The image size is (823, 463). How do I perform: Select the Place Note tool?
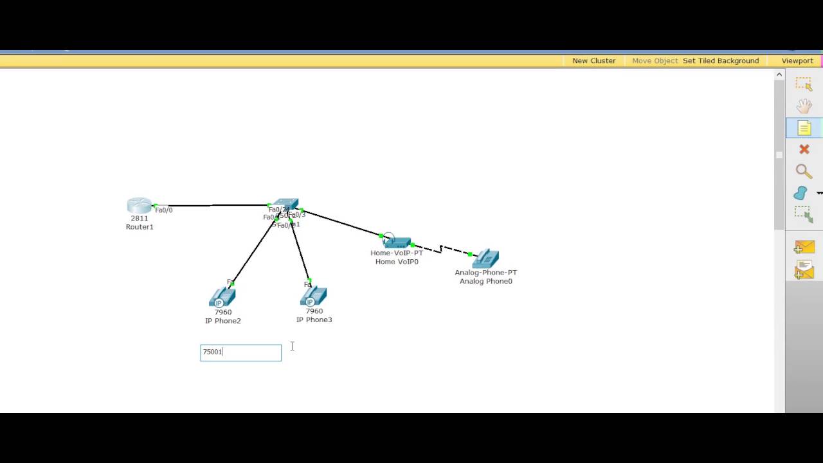804,128
